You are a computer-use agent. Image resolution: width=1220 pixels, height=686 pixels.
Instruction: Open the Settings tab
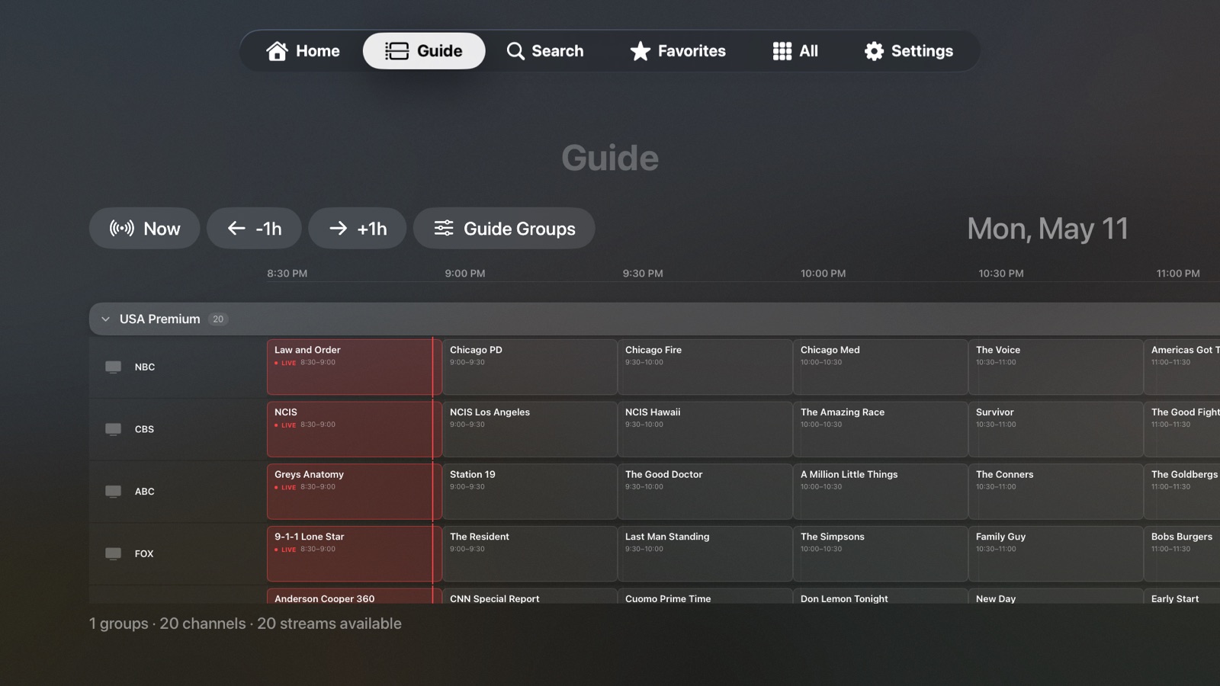click(x=909, y=51)
